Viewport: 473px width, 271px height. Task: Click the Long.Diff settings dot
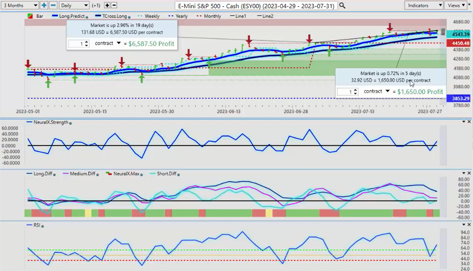click(54, 174)
